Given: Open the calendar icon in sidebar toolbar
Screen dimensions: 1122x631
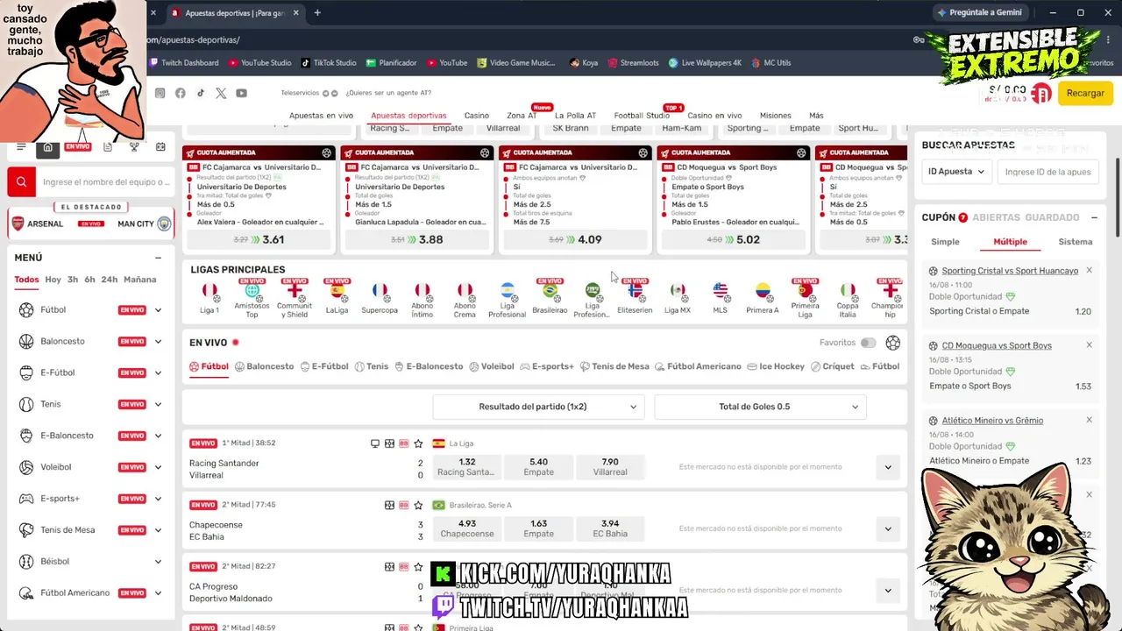Looking at the screenshot, I should point(160,147).
